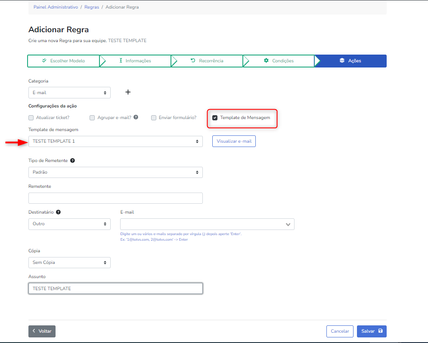Click help icon next to Agrupar e-mail
The height and width of the screenshot is (343, 428).
click(136, 117)
